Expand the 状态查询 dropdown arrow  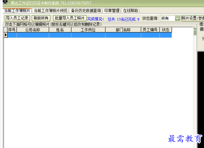(177, 18)
